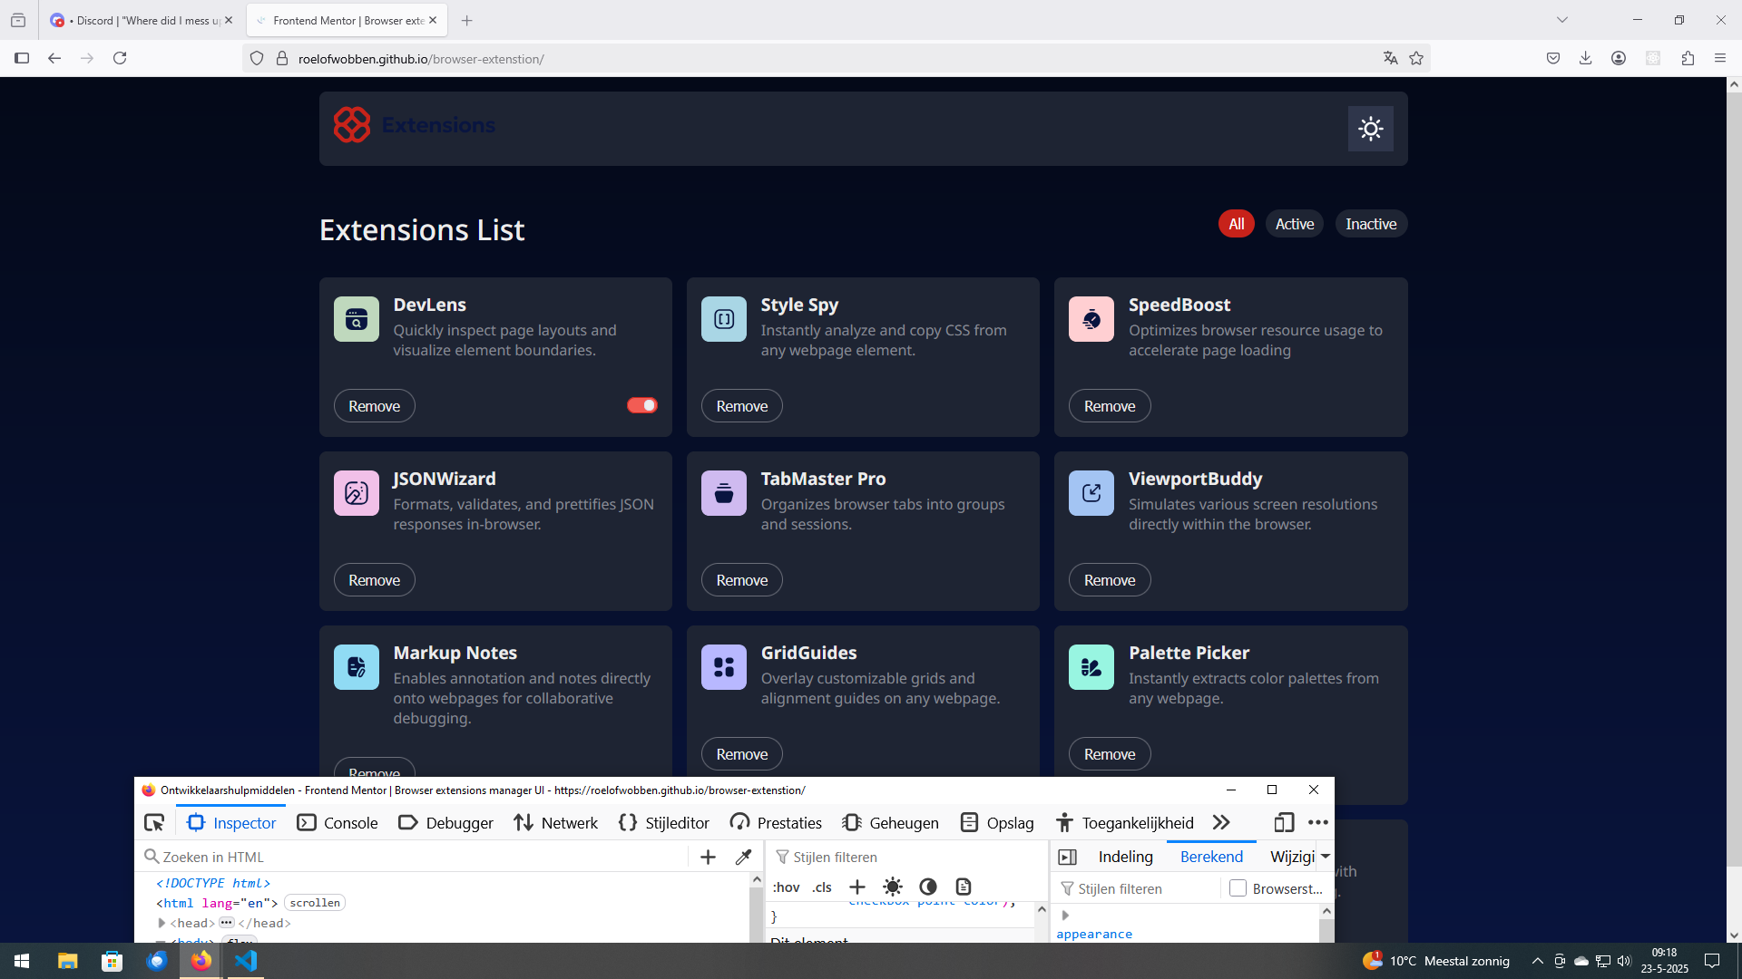Toggle the DevLens extension switch
Screen dimensions: 1742x979
click(641, 405)
